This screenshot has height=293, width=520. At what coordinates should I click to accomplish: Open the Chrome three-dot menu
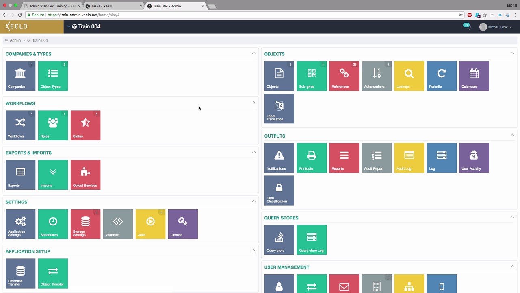tap(515, 15)
